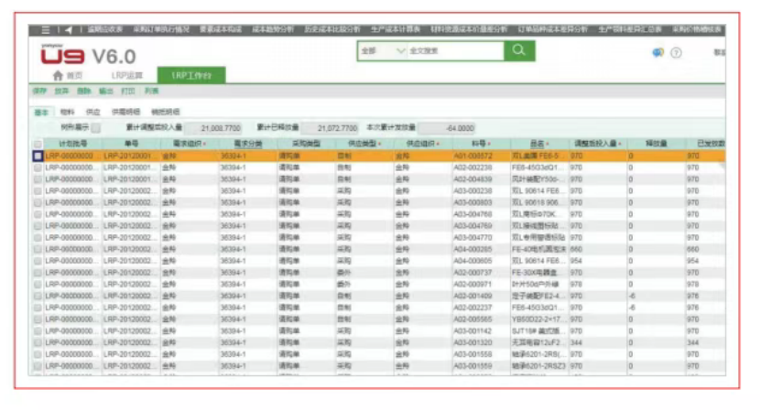Toggle the select-all checkbox in table header
761x411 pixels.
(x=38, y=144)
